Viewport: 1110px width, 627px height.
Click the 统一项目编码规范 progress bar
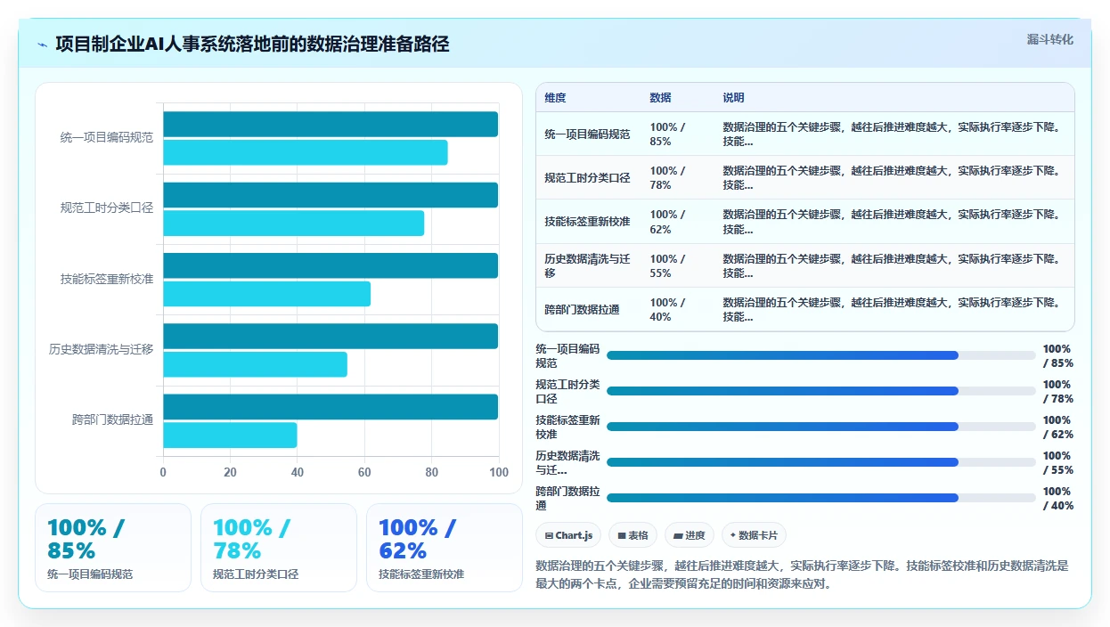pyautogui.click(x=820, y=355)
